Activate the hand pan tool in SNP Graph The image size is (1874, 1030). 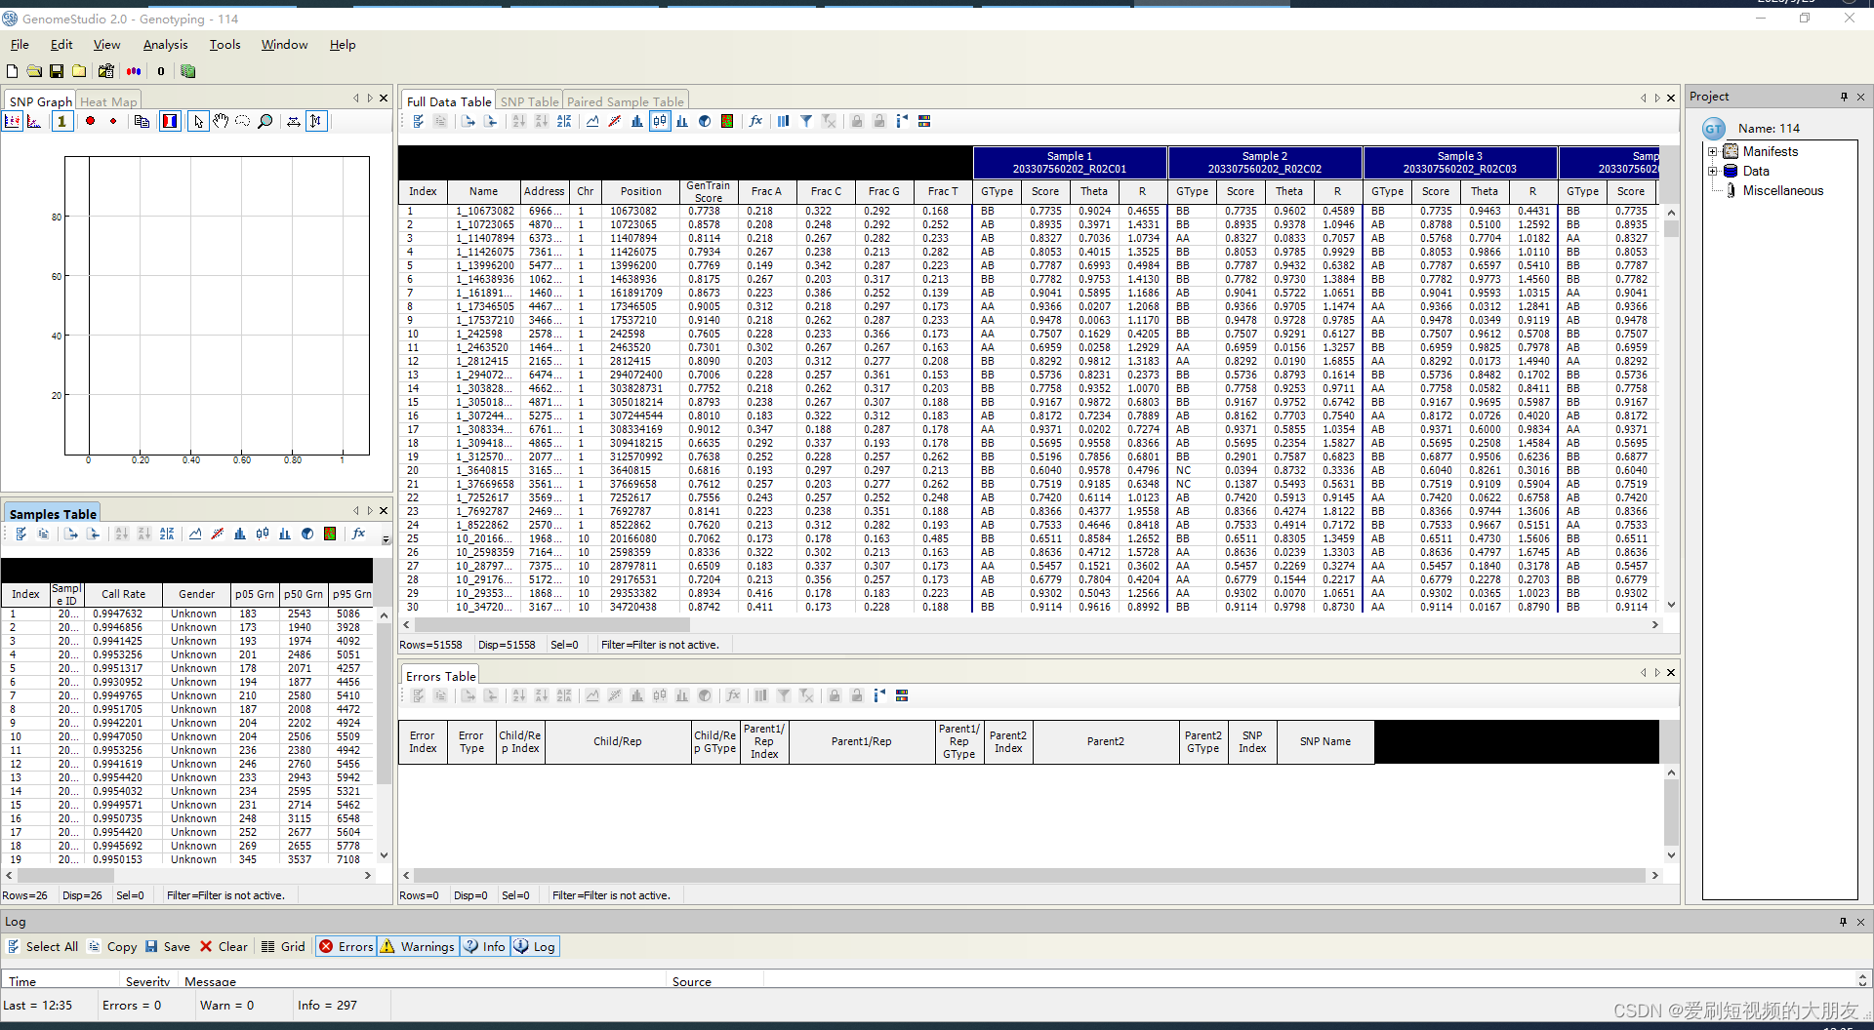pos(222,121)
